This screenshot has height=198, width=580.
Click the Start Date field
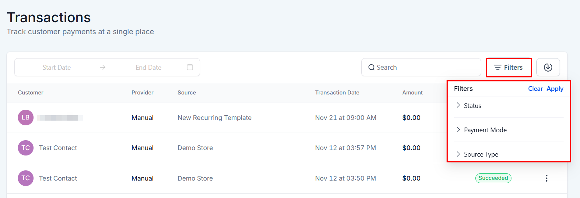point(57,68)
